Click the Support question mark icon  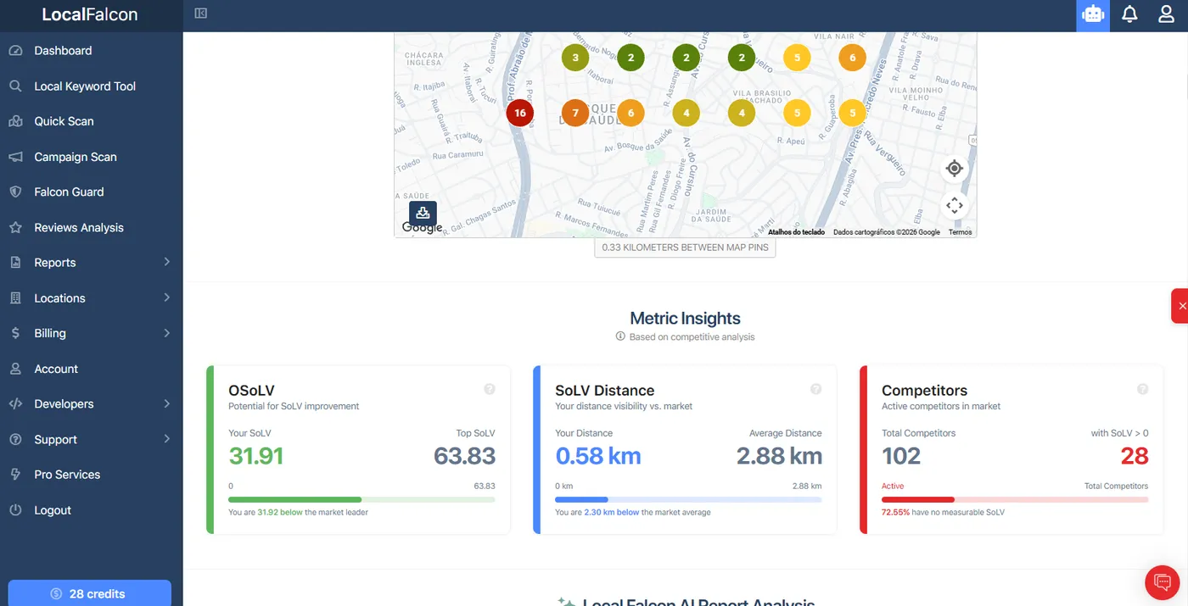15,440
